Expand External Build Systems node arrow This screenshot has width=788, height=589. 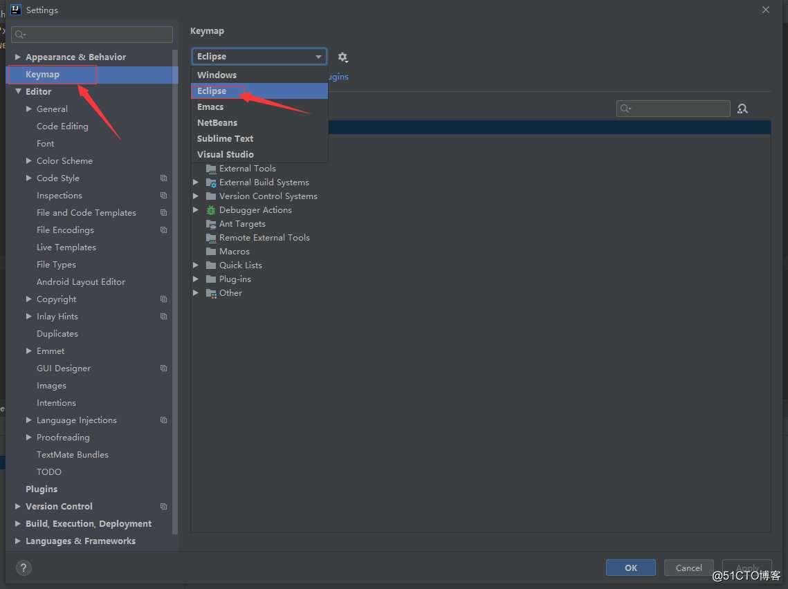[196, 183]
